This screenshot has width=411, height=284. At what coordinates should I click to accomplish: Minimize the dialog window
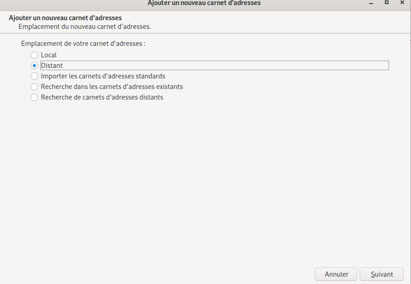pyautogui.click(x=370, y=3)
